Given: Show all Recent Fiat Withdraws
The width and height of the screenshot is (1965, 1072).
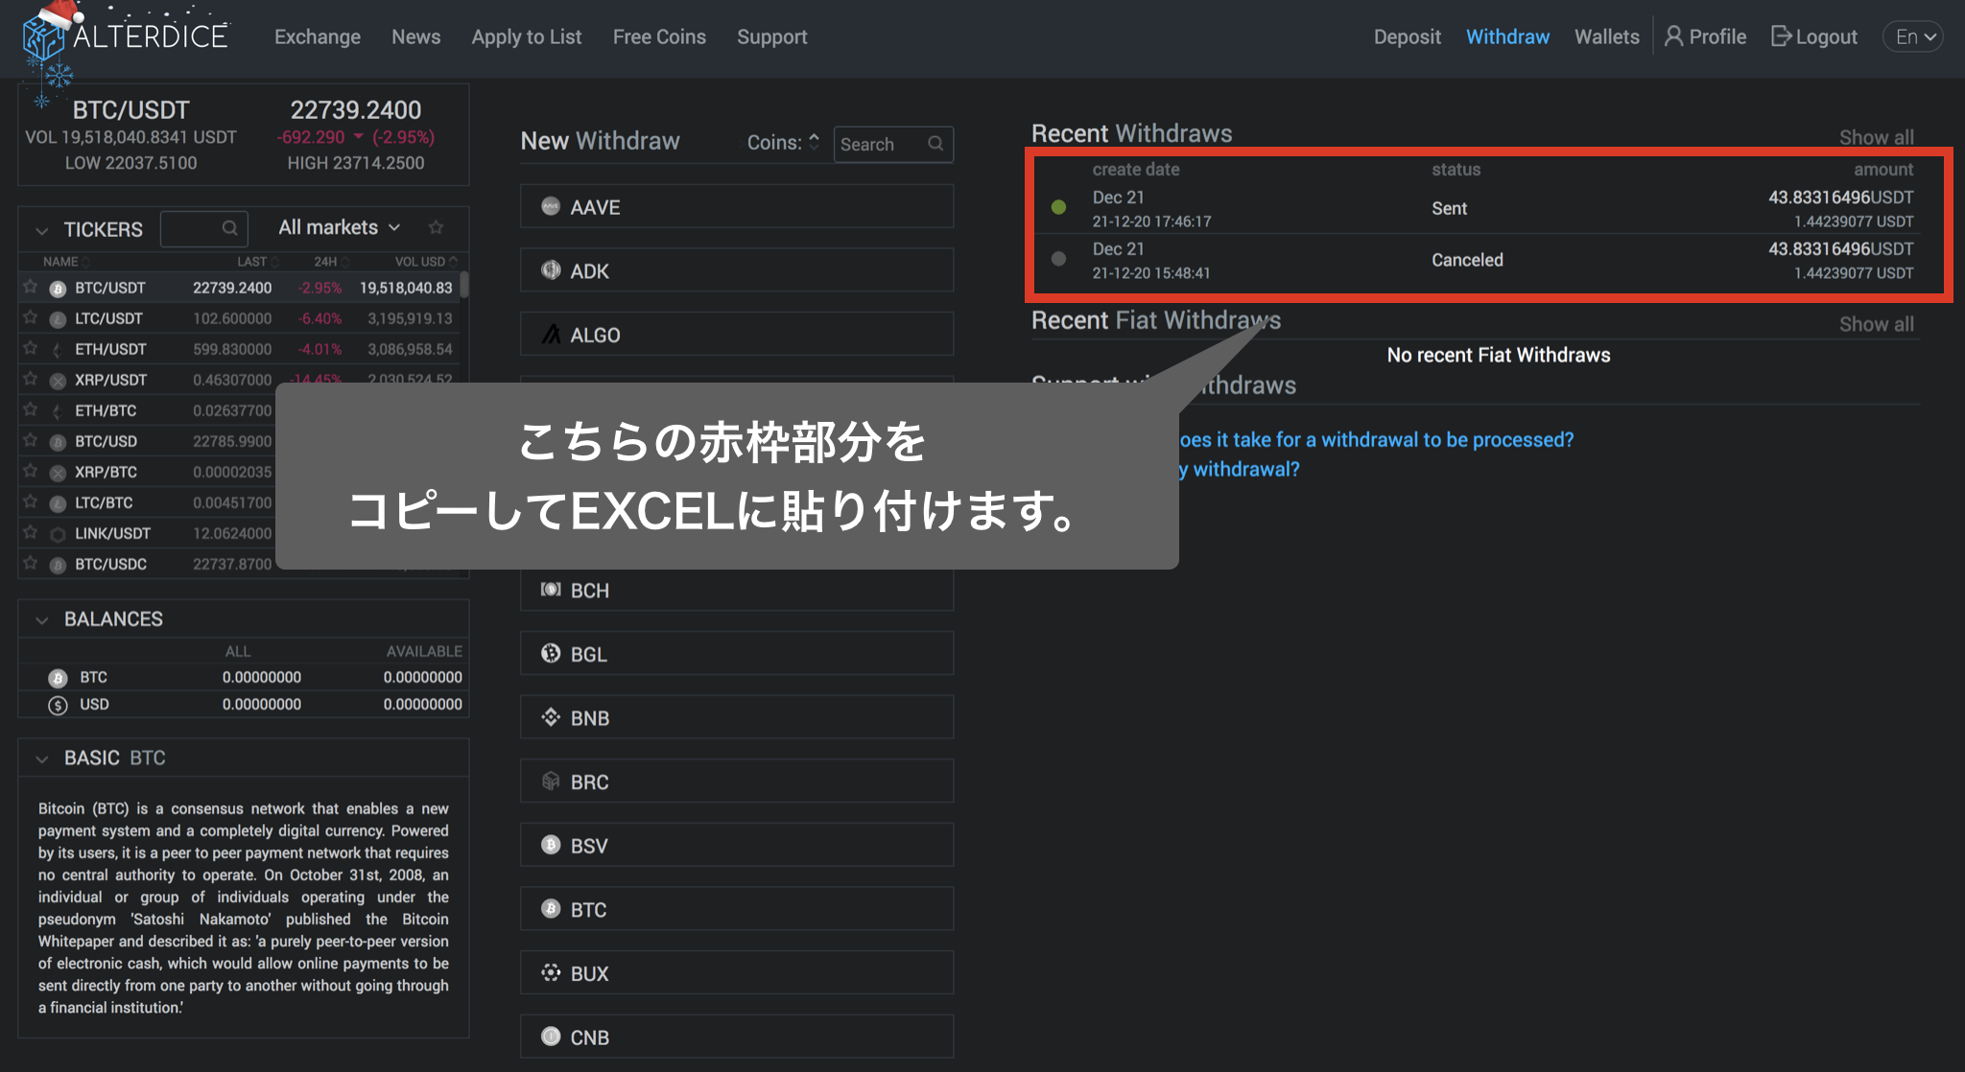Looking at the screenshot, I should click(1876, 324).
